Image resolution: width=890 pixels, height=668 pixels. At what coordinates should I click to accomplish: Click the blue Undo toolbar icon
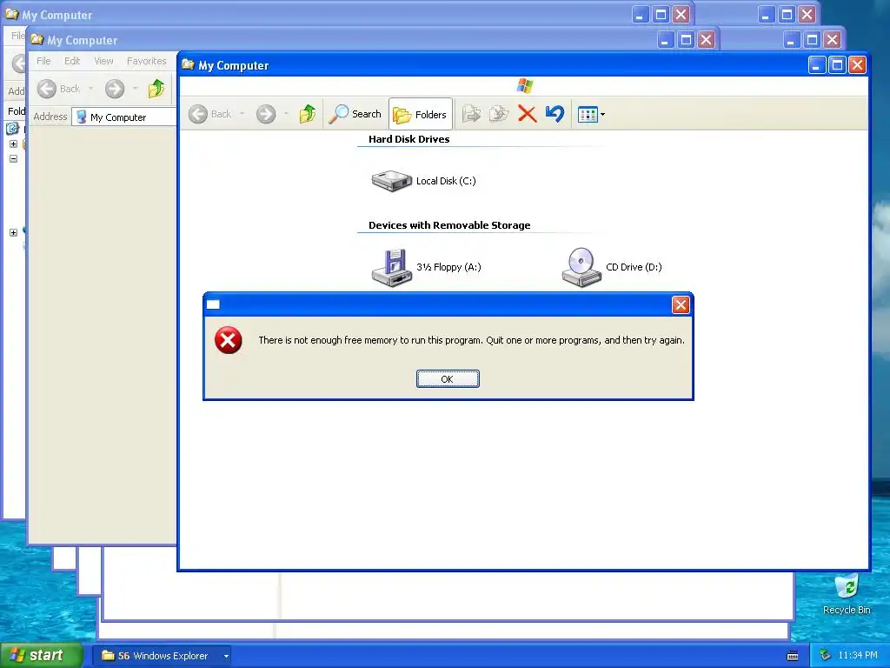tap(555, 114)
